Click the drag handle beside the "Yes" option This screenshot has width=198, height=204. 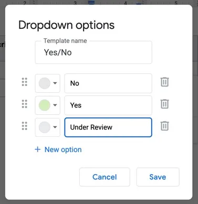[25, 104]
